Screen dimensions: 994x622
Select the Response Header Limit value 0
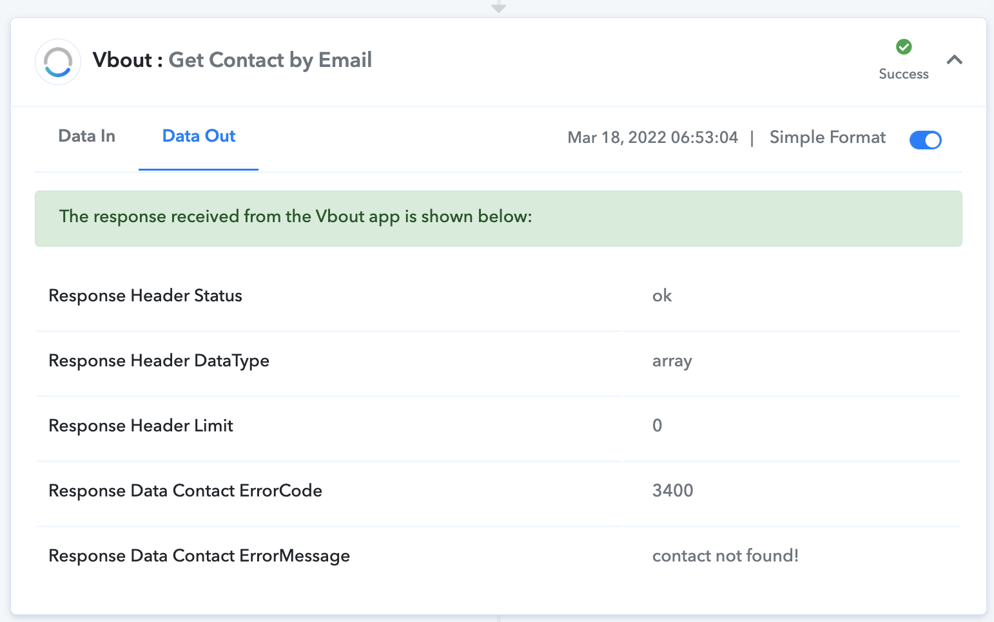[x=657, y=426]
